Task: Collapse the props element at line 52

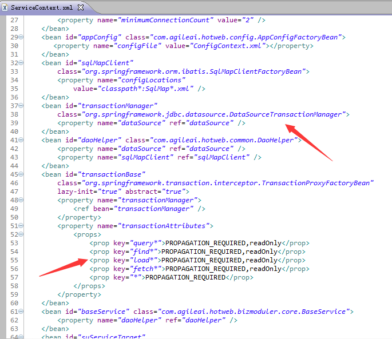Action: tap(21, 234)
